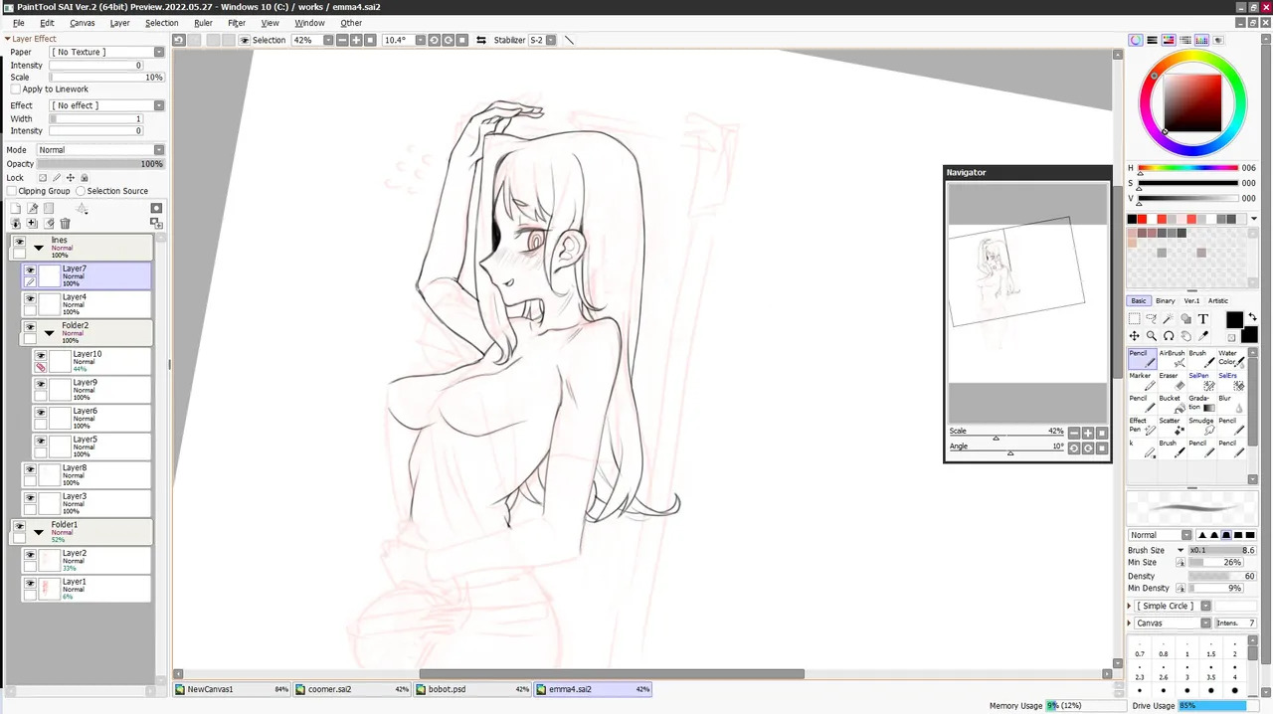Click the canvas horizontal scrollbar
1273x714 pixels.
611,674
